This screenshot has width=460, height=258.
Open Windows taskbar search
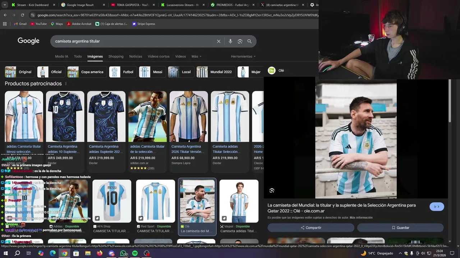(x=17, y=253)
